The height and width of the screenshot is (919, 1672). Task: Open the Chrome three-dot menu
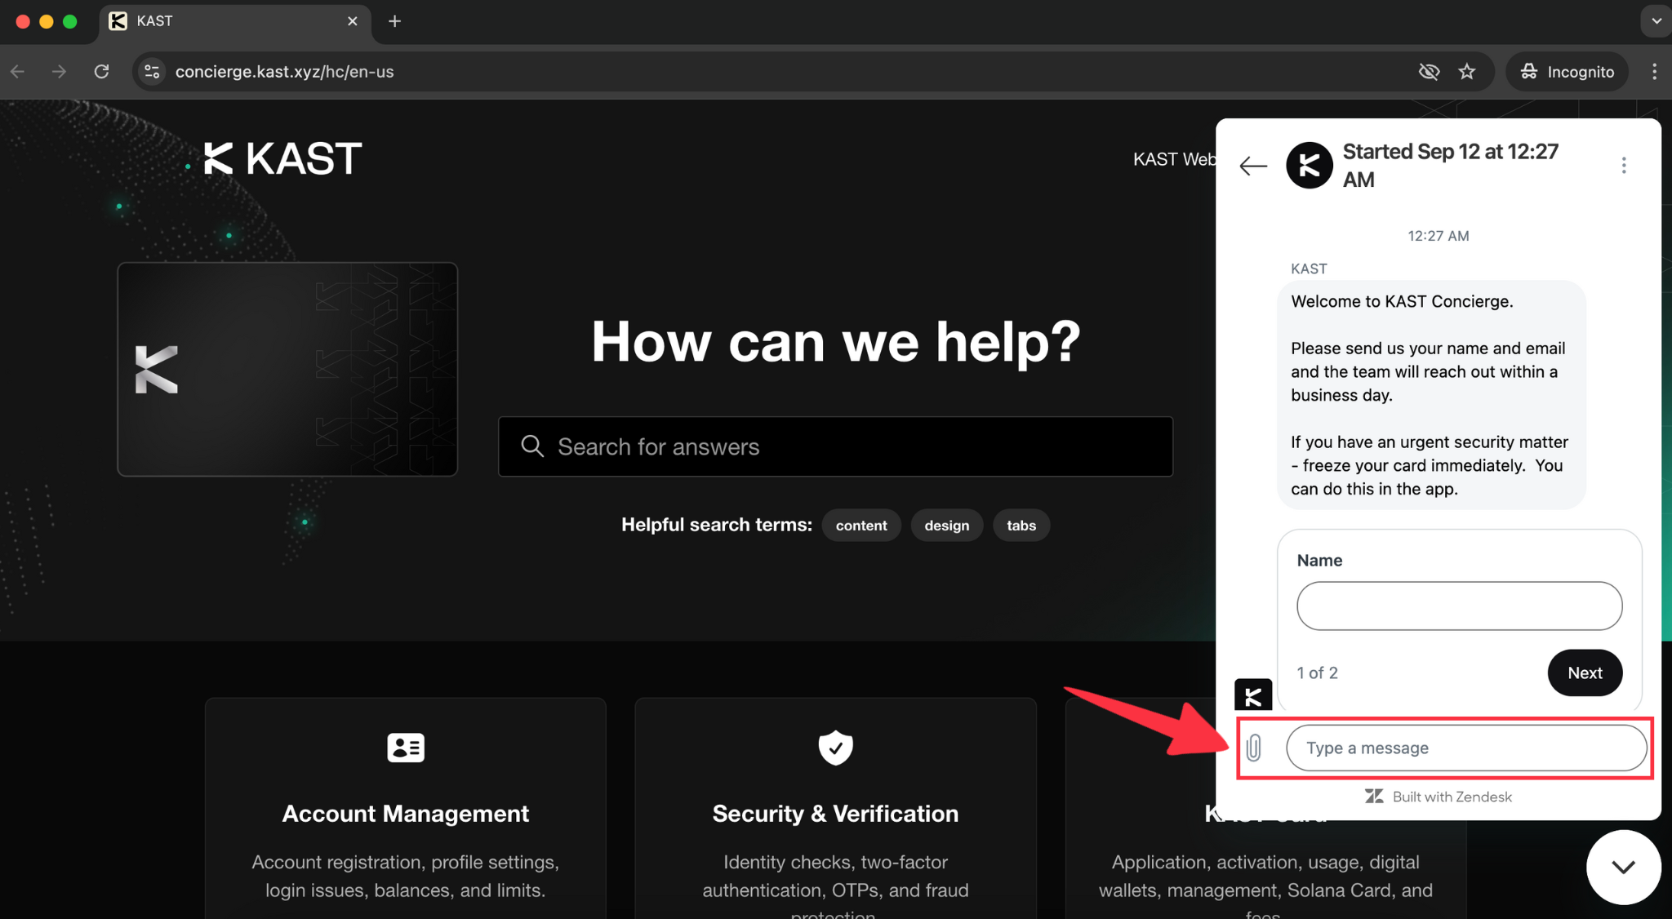click(x=1654, y=72)
